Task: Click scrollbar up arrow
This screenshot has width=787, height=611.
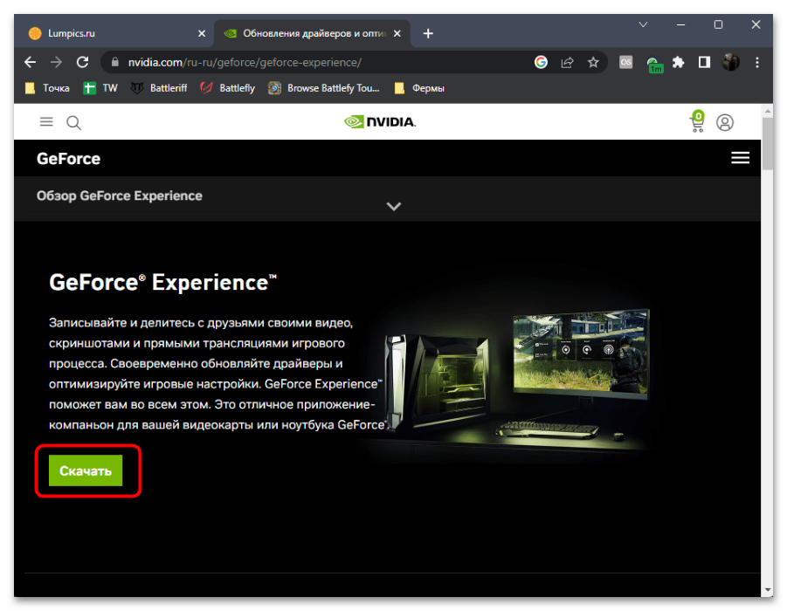Action: (767, 110)
